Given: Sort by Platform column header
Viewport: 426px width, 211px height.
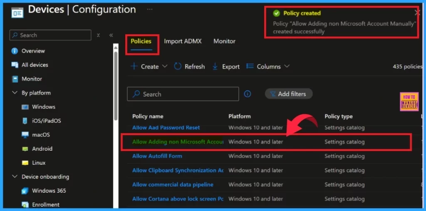Looking at the screenshot, I should [240, 117].
